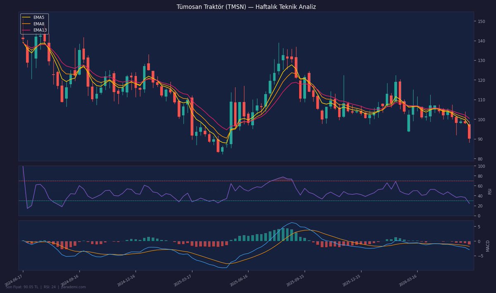Click the 60 label on the RSI axis

click(481, 186)
